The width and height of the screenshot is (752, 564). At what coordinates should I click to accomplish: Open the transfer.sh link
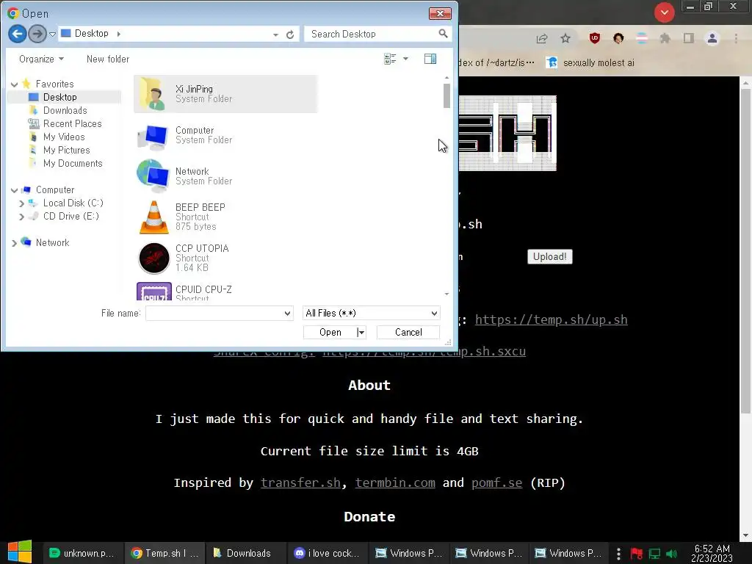pos(300,483)
